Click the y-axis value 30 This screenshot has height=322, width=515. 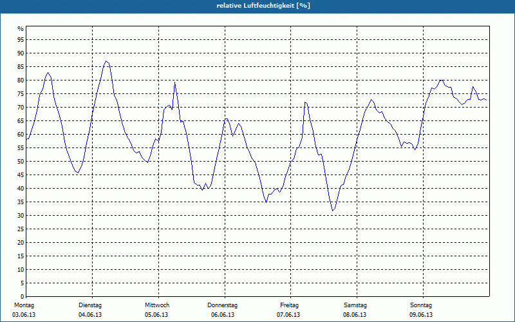21,216
